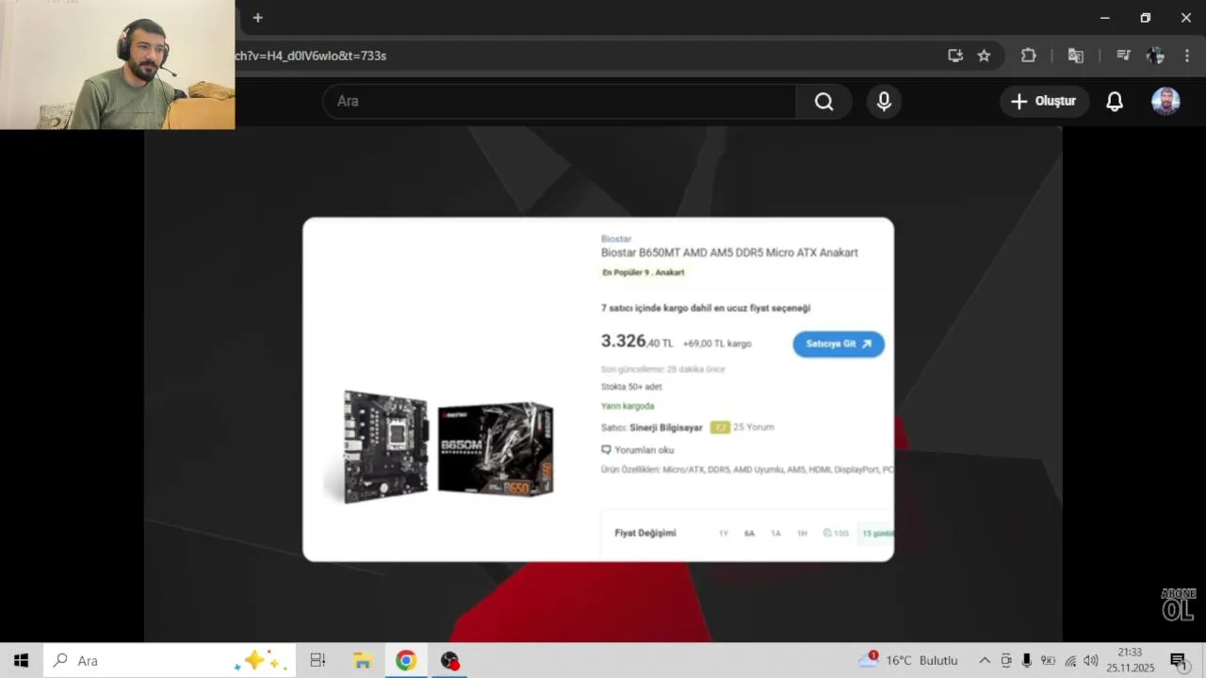Select the '15G' price history range

(x=836, y=534)
